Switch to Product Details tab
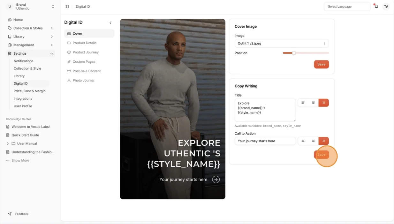 (x=89, y=43)
